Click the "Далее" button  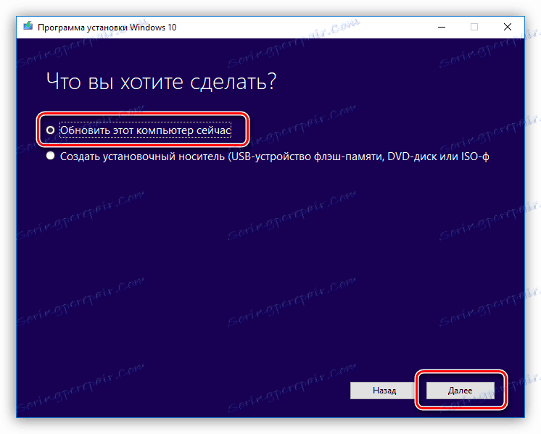461,391
